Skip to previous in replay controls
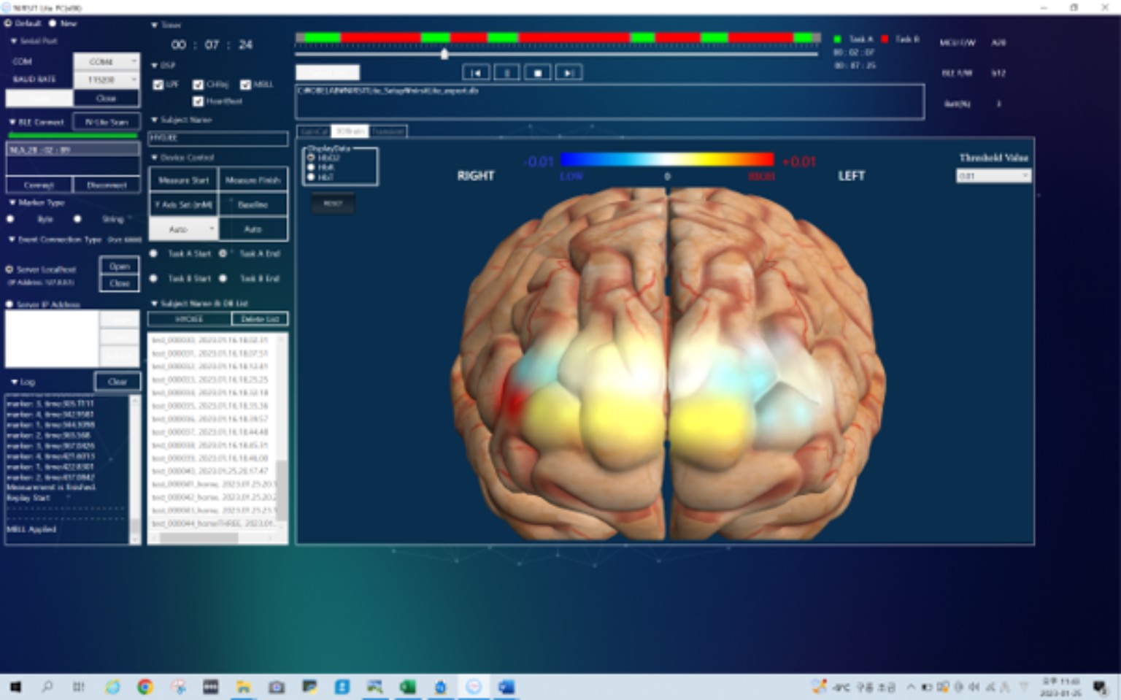 tap(476, 72)
